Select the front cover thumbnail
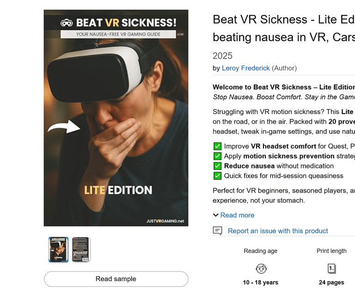The image size is (355, 301). pos(58,250)
